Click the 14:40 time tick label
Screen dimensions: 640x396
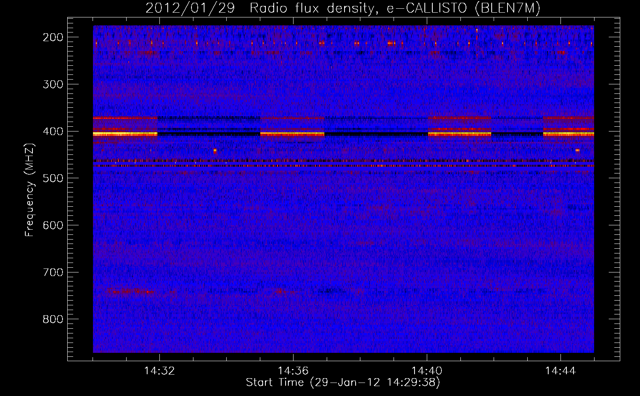[x=427, y=371]
